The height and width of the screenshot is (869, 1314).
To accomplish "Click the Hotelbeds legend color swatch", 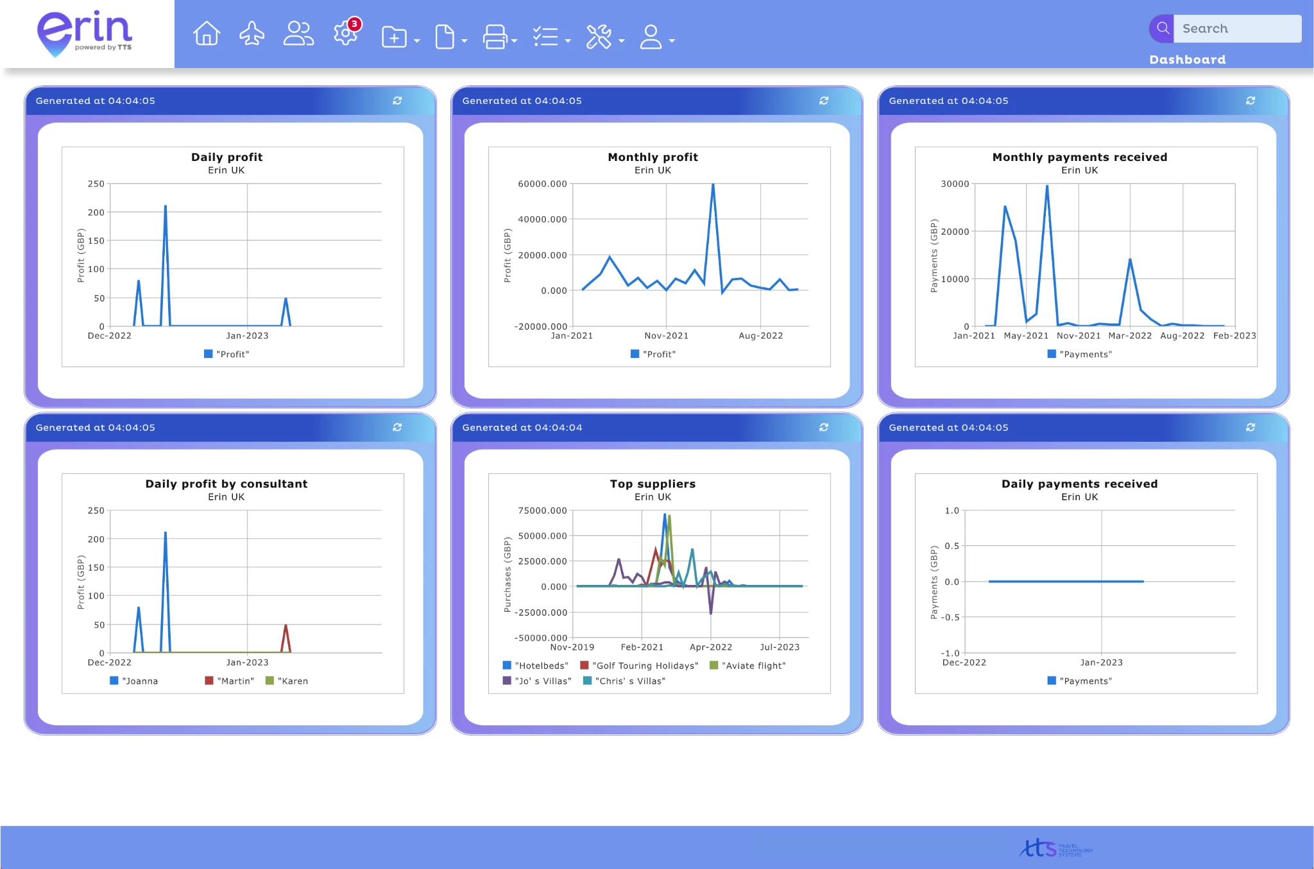I will pyautogui.click(x=507, y=666).
